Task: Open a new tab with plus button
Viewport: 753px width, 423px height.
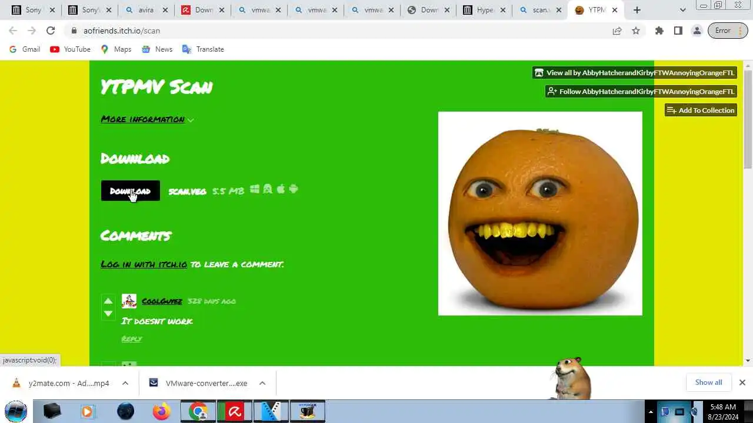Action: 637,10
